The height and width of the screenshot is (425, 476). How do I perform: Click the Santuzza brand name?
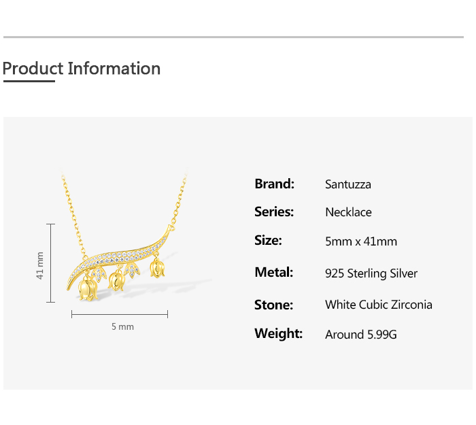point(348,184)
